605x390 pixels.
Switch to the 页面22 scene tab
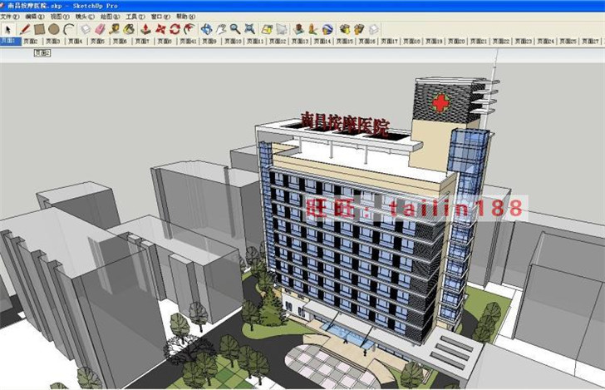tap(501, 41)
